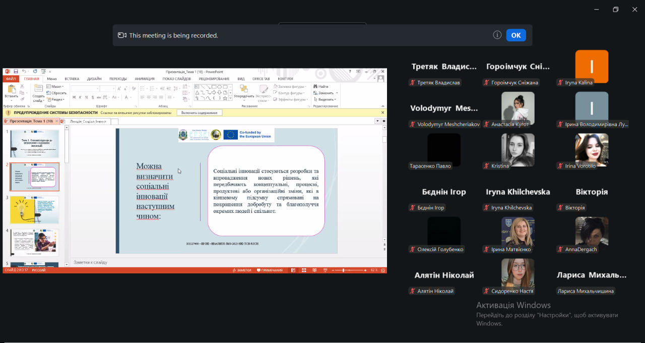Viewport: 645px width, 343px height.
Task: Click the Включить содержимое button
Action: coord(199,113)
